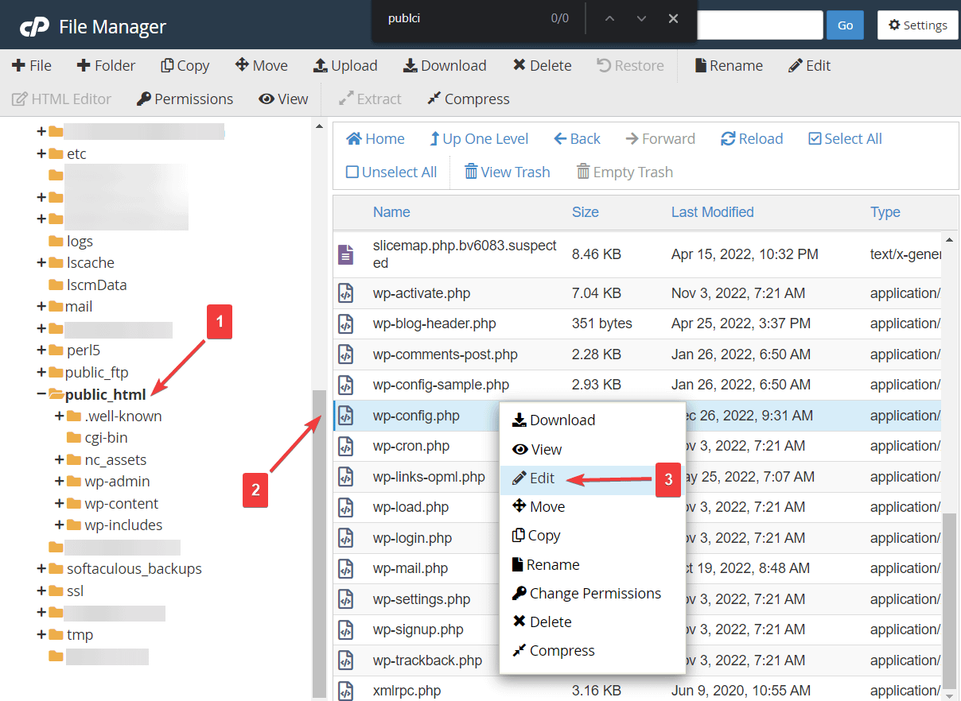Click slicemap.php.bv6083.suspected file icon
This screenshot has width=961, height=701.
pos(345,254)
